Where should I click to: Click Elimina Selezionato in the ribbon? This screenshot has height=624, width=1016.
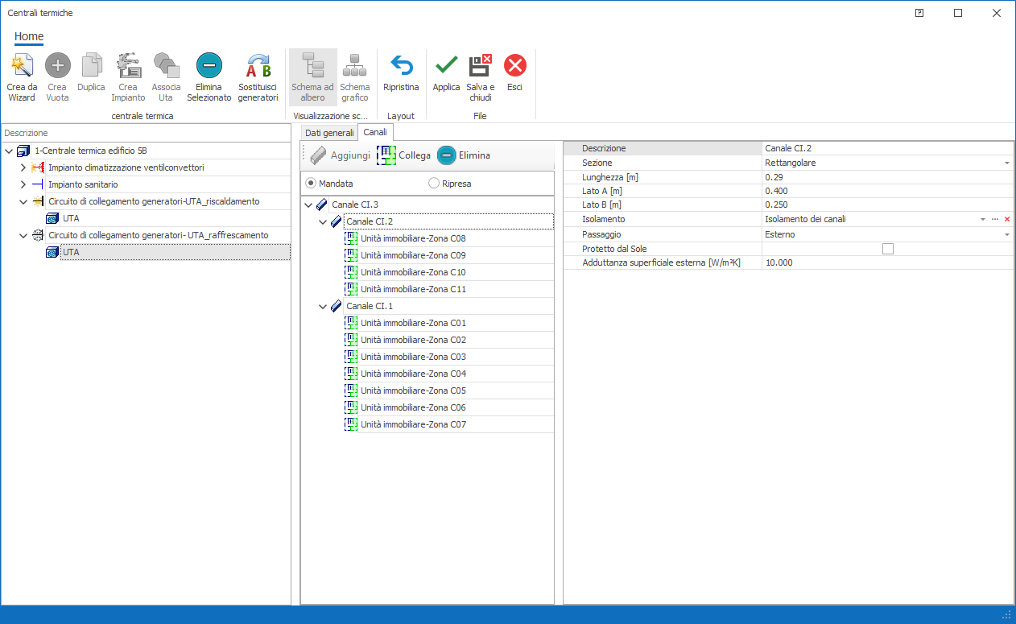[x=209, y=66]
